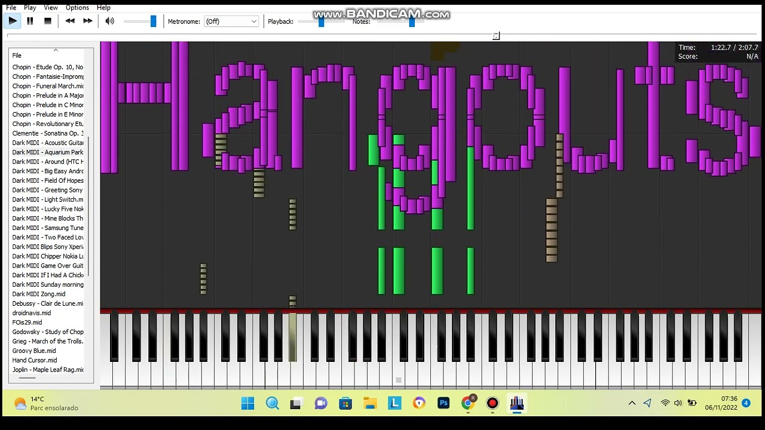Skip forward with fast-forward icon

88,21
